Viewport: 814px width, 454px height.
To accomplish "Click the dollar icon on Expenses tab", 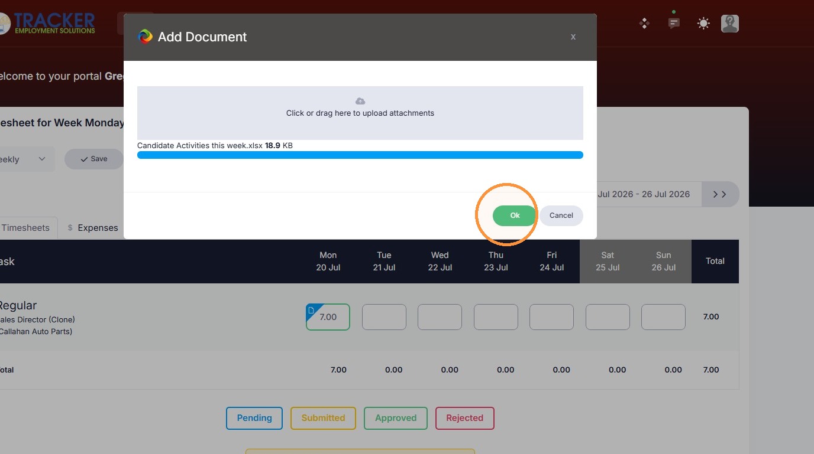I will point(70,227).
